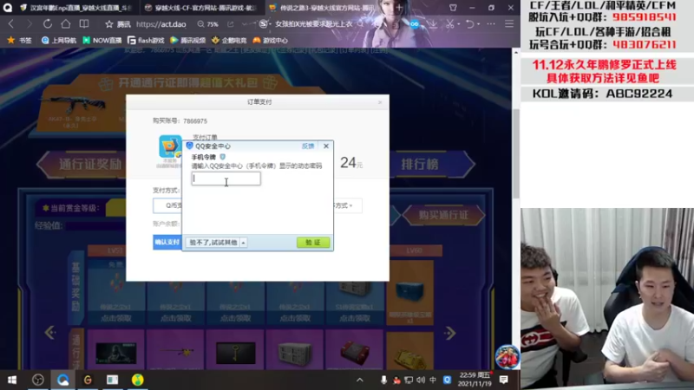Open OBS Studio from taskbar
This screenshot has width=694, height=390.
click(37, 380)
